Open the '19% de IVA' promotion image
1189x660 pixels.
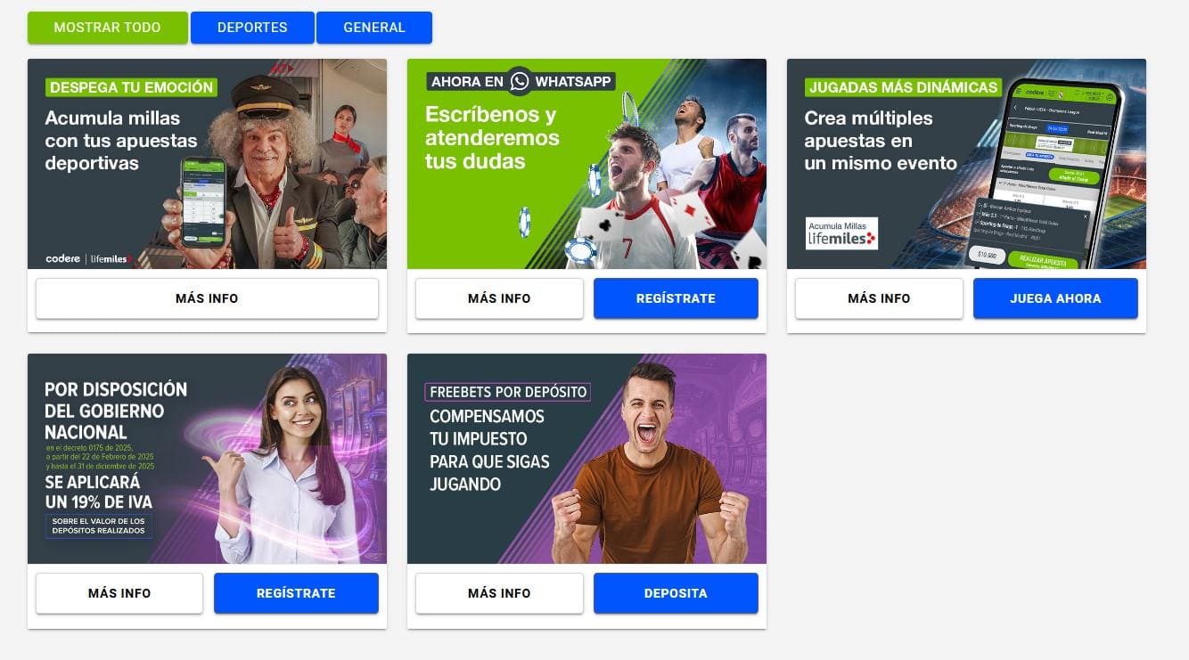[x=207, y=459]
